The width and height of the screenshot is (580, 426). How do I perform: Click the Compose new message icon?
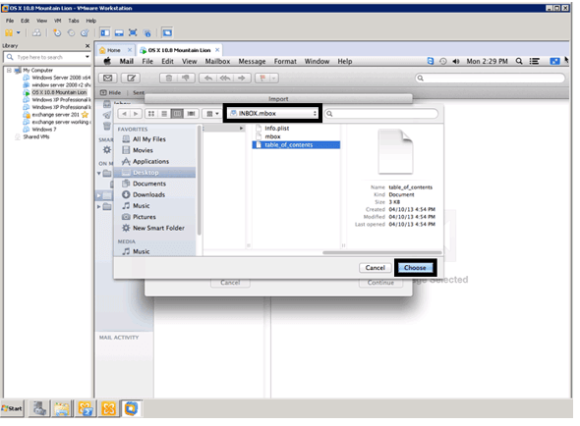point(131,78)
